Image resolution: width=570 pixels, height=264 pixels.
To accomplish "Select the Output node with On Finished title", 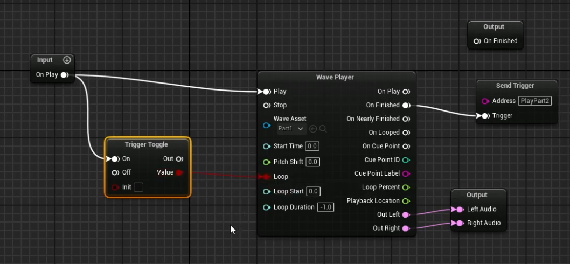I will tap(493, 27).
